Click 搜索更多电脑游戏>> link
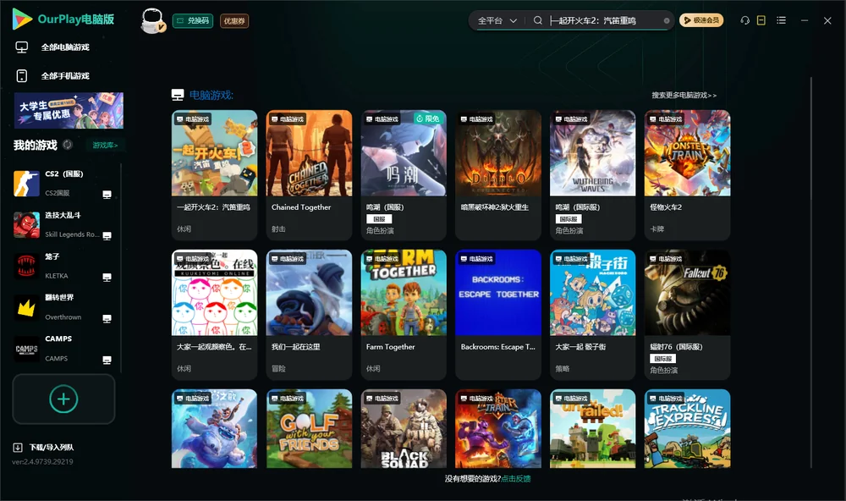The height and width of the screenshot is (501, 846). 684,95
